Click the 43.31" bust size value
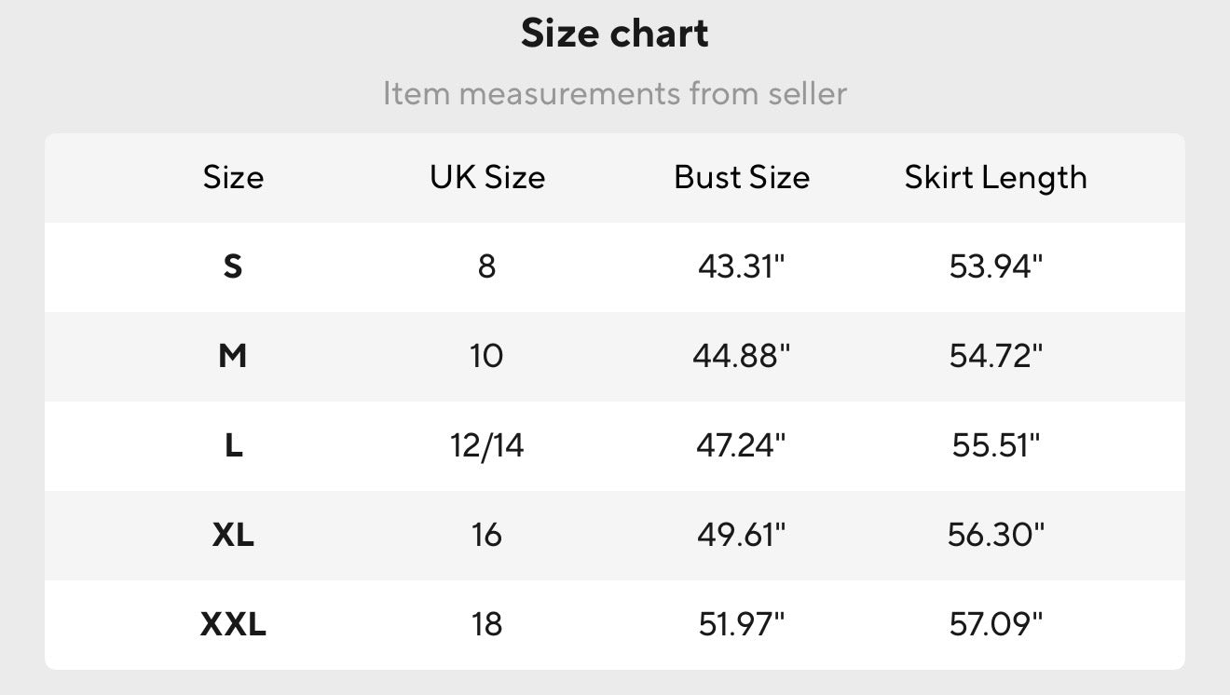 [742, 267]
